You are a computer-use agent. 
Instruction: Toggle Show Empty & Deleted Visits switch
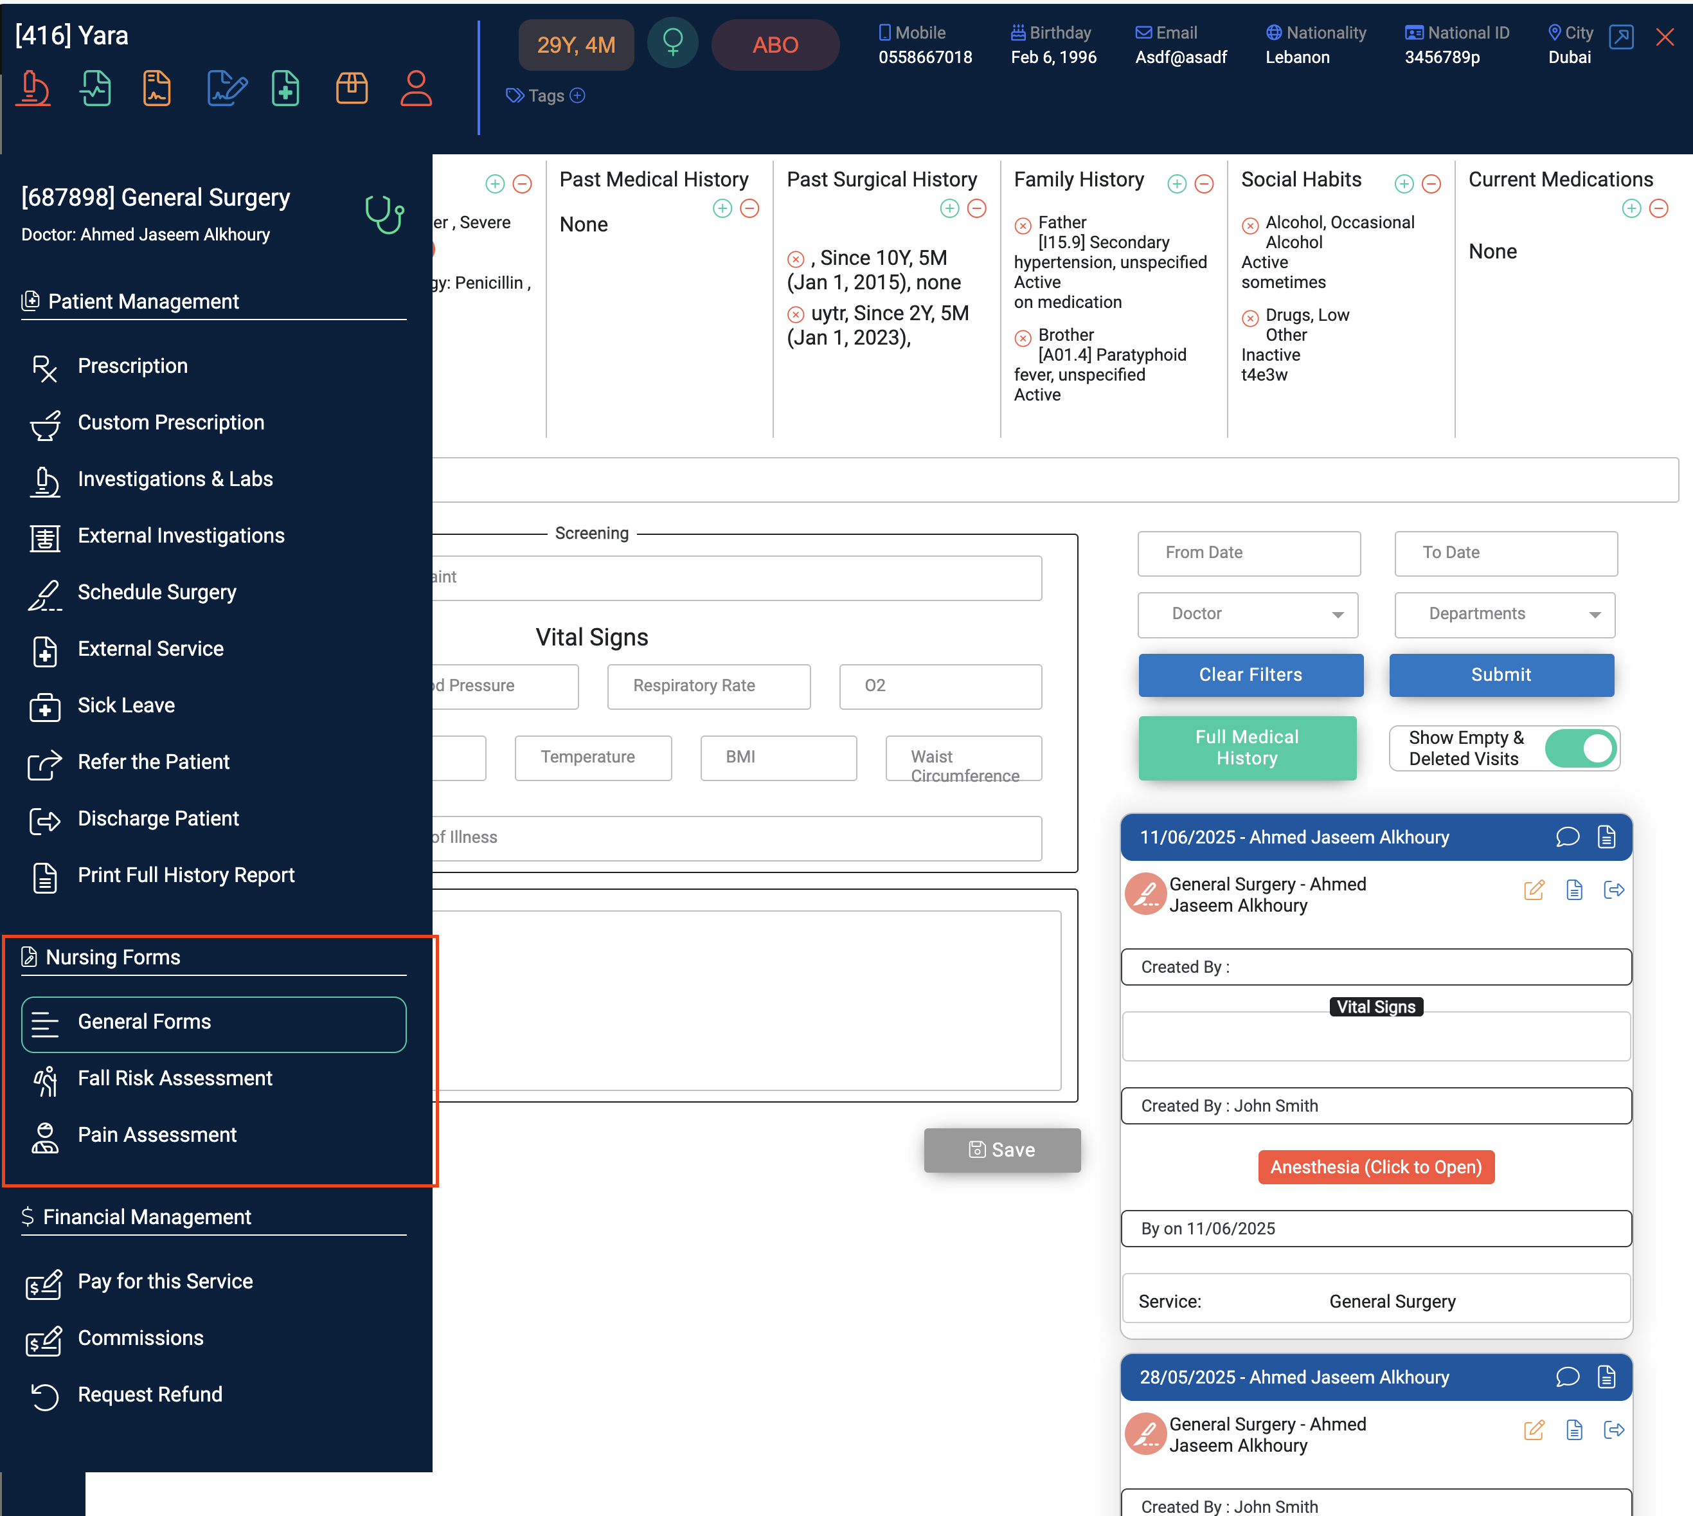coord(1580,748)
